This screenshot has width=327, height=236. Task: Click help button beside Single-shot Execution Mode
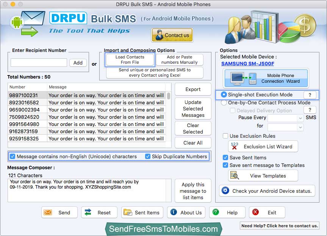[x=310, y=95]
